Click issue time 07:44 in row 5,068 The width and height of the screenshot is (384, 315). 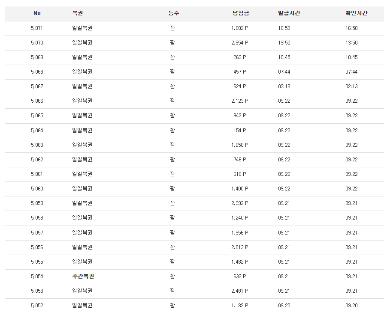(284, 71)
